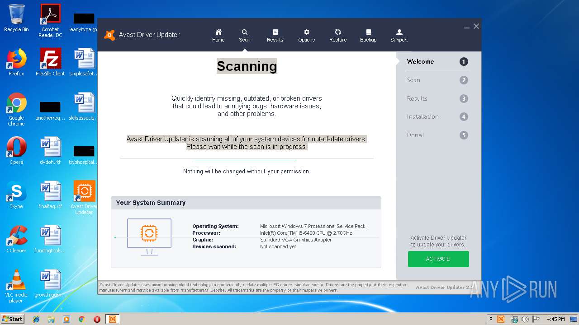The width and height of the screenshot is (579, 325).
Task: Click step number 2 badge
Action: (x=464, y=80)
